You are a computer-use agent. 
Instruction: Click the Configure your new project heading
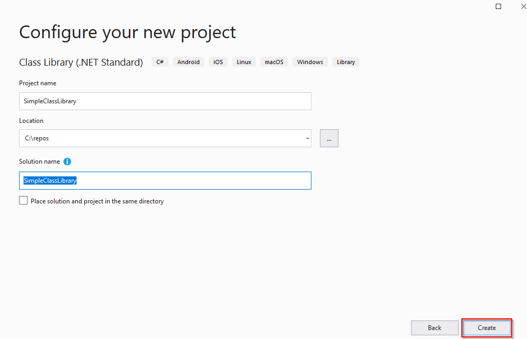click(x=127, y=32)
